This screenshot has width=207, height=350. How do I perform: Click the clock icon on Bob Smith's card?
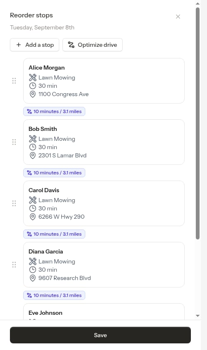pyautogui.click(x=33, y=147)
